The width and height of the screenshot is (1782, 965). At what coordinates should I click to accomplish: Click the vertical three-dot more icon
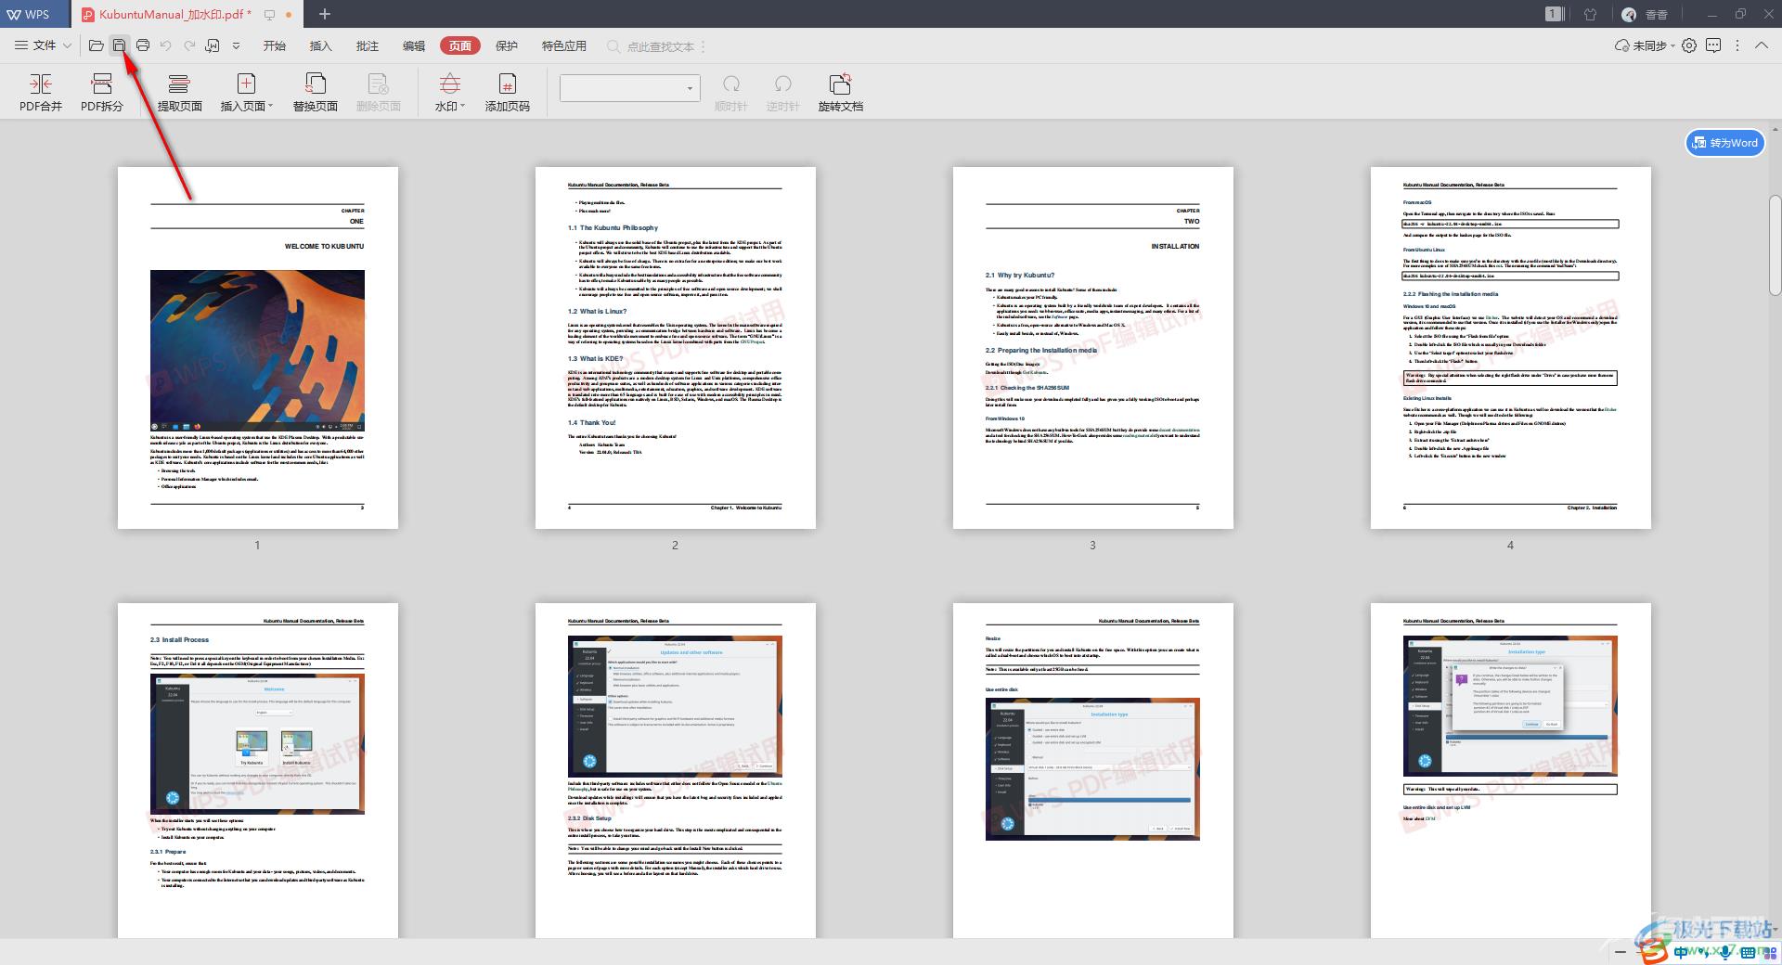pyautogui.click(x=1737, y=45)
